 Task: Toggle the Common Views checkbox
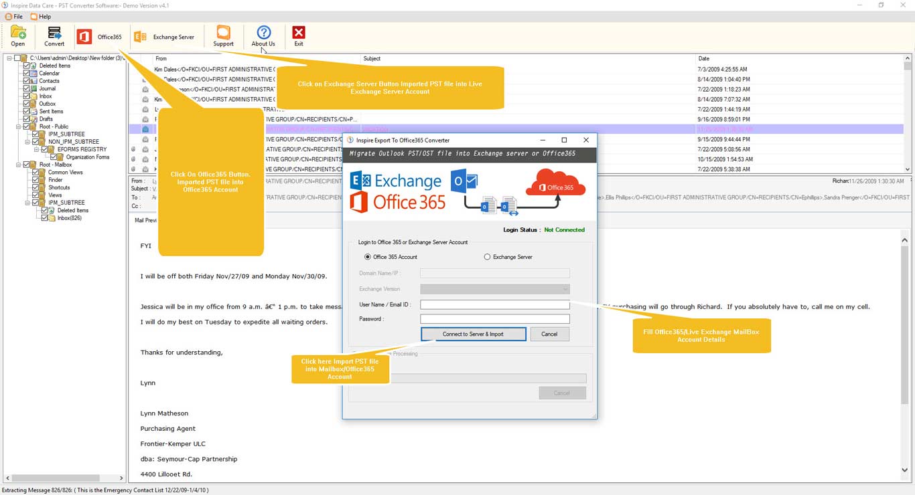pos(36,173)
